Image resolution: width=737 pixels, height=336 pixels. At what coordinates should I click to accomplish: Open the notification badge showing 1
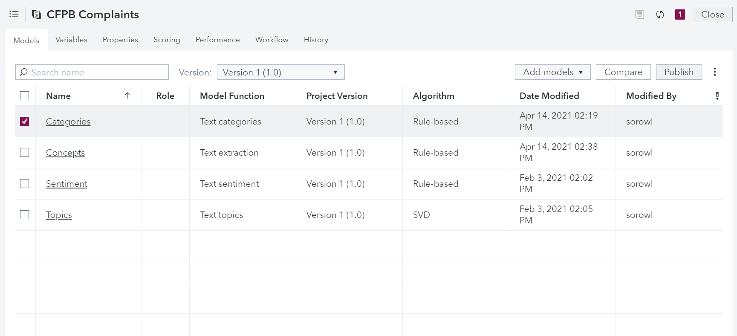coord(680,14)
